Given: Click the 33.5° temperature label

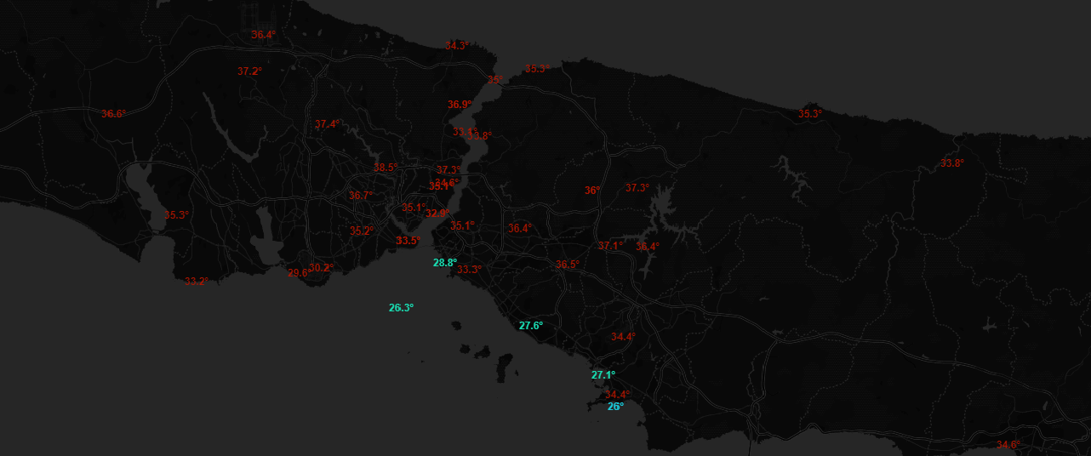Looking at the screenshot, I should [408, 241].
